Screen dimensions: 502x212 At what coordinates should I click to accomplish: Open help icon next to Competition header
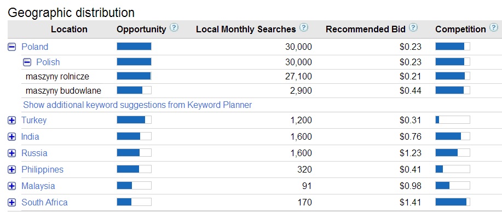pyautogui.click(x=494, y=27)
